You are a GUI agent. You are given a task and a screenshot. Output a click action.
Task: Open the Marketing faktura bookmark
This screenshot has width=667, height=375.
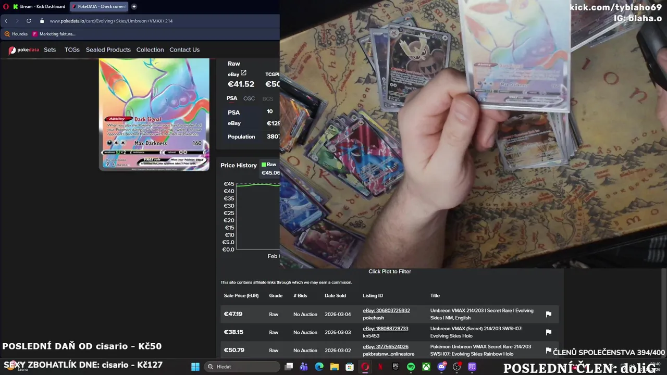coord(54,34)
